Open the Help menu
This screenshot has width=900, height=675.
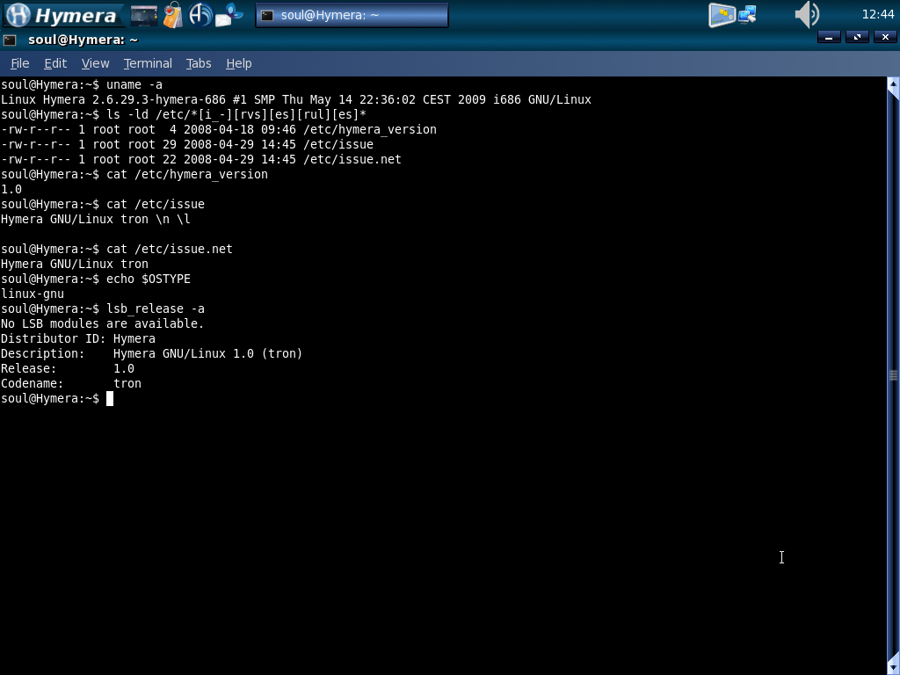tap(239, 63)
